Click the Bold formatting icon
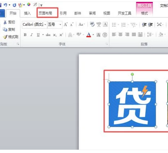The height and width of the screenshot is (153, 168). (25, 35)
